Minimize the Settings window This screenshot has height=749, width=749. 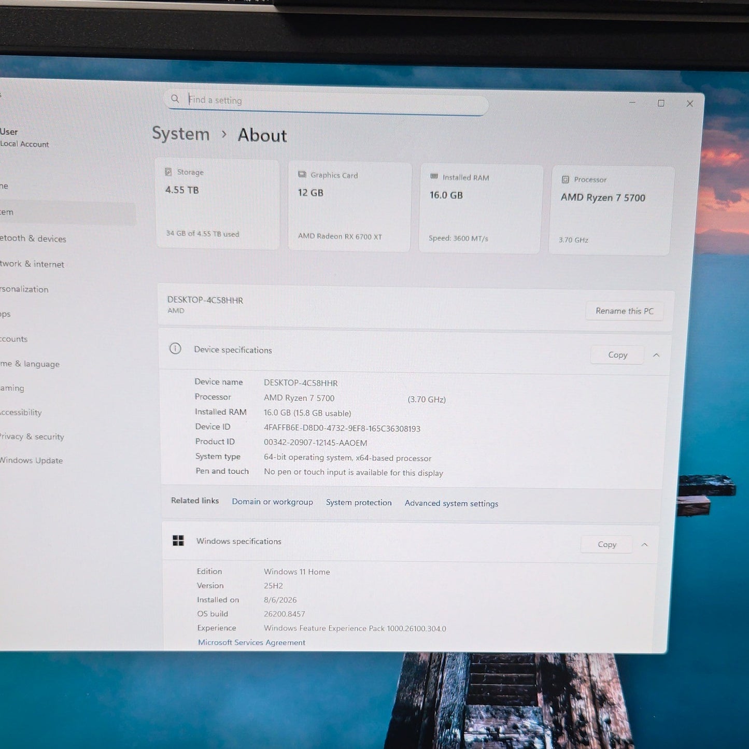pyautogui.click(x=632, y=103)
